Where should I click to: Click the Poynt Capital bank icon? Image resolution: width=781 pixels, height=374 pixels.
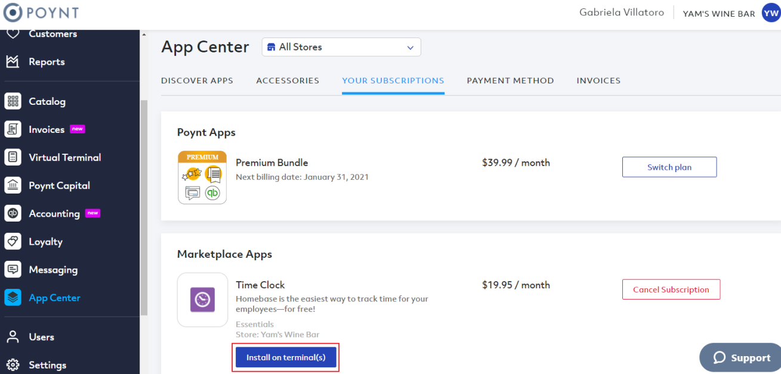point(13,185)
